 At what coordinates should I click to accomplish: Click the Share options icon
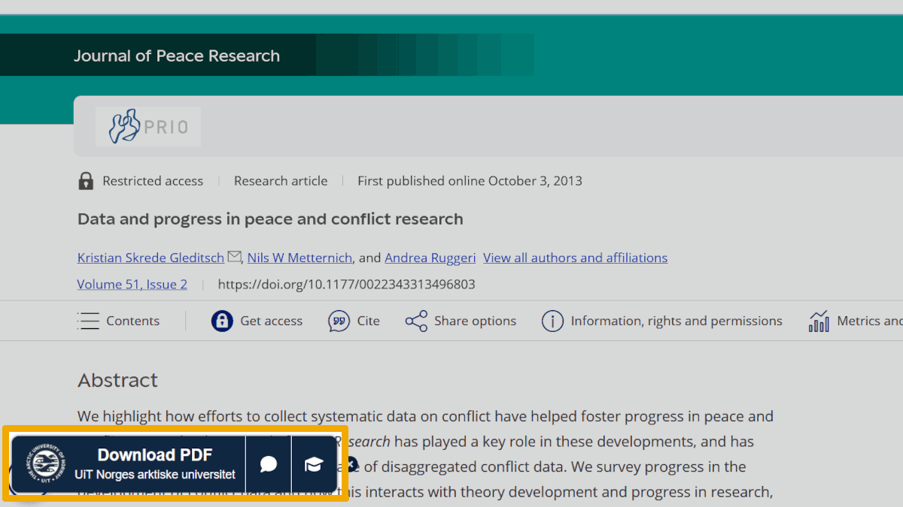coord(416,321)
